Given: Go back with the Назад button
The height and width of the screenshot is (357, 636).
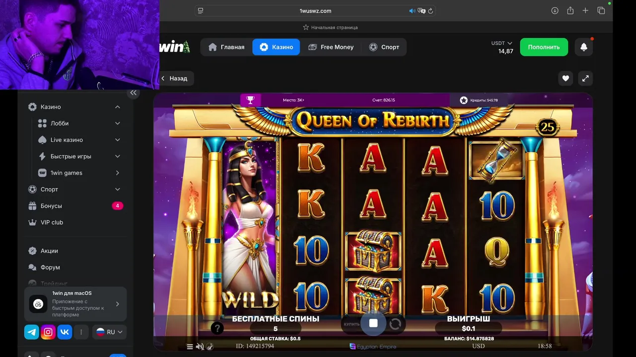Looking at the screenshot, I should click(174, 78).
